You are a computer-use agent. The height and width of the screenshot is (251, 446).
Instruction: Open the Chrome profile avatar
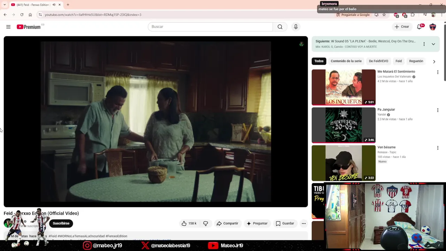[x=433, y=15]
